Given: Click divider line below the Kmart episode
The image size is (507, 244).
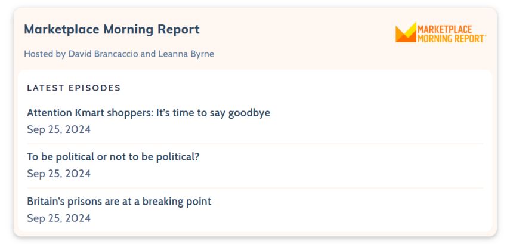Looking at the screenshot, I should click(255, 143).
